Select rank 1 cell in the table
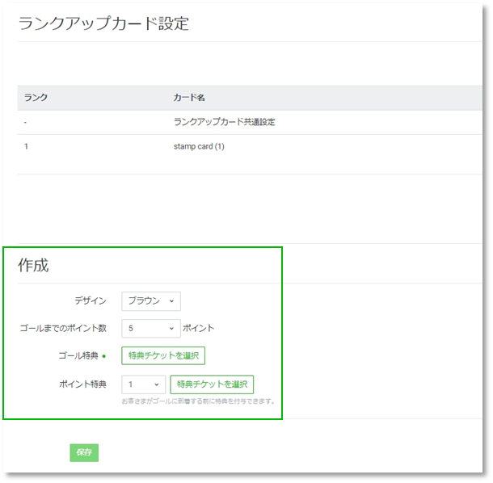The width and height of the screenshot is (493, 483). point(27,147)
